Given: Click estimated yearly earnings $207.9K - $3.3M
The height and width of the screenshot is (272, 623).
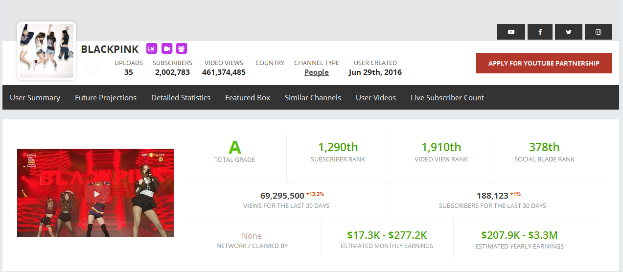Looking at the screenshot, I should click(x=519, y=235).
